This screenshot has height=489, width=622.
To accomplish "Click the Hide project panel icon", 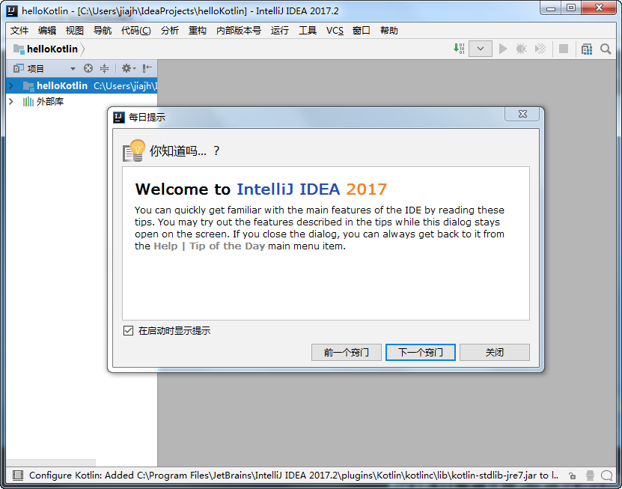I will pyautogui.click(x=147, y=69).
